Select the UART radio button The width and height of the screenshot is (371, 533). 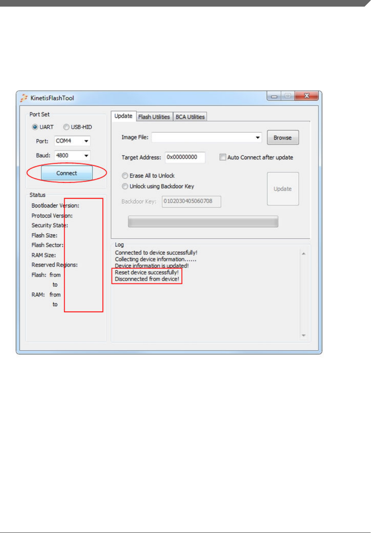[x=35, y=127]
